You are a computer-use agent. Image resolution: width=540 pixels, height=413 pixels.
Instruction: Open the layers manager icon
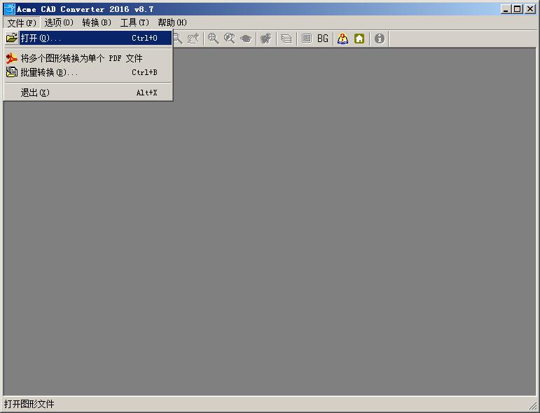click(x=286, y=39)
